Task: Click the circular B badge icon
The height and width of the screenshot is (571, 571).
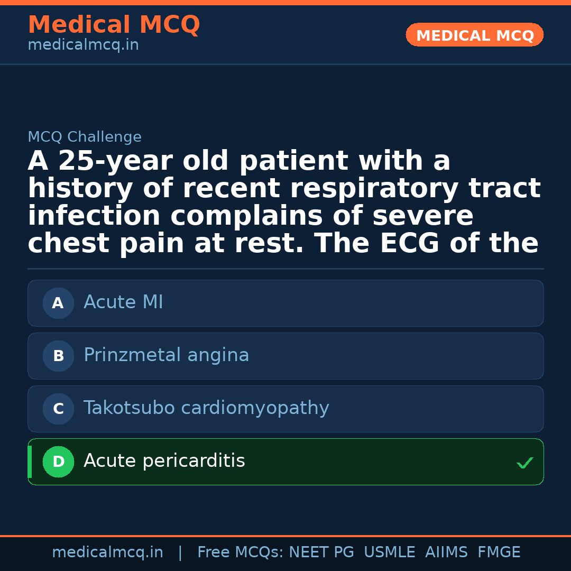Action: (58, 356)
